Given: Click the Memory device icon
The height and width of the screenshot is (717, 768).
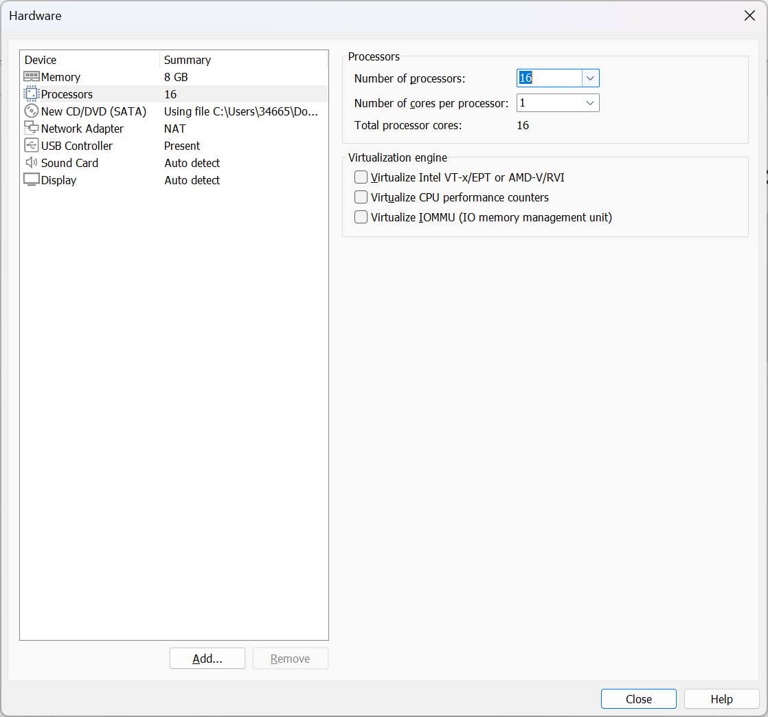Looking at the screenshot, I should (x=32, y=77).
